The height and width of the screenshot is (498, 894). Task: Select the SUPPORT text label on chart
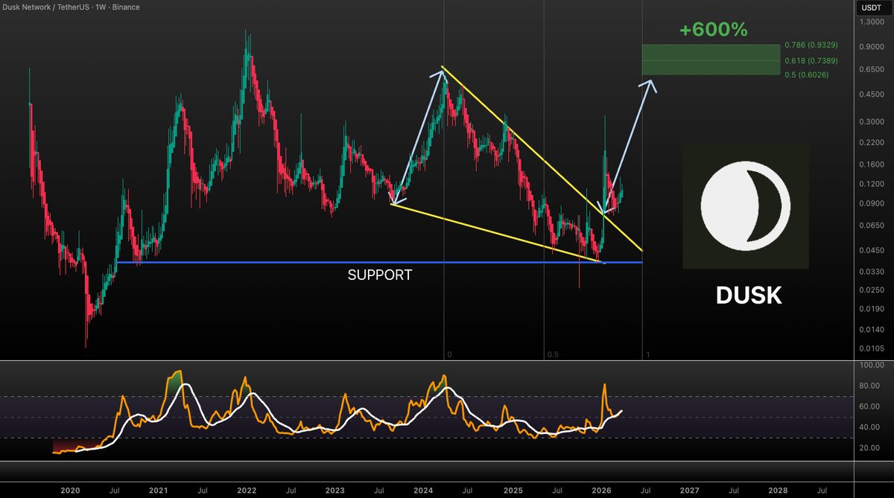380,275
